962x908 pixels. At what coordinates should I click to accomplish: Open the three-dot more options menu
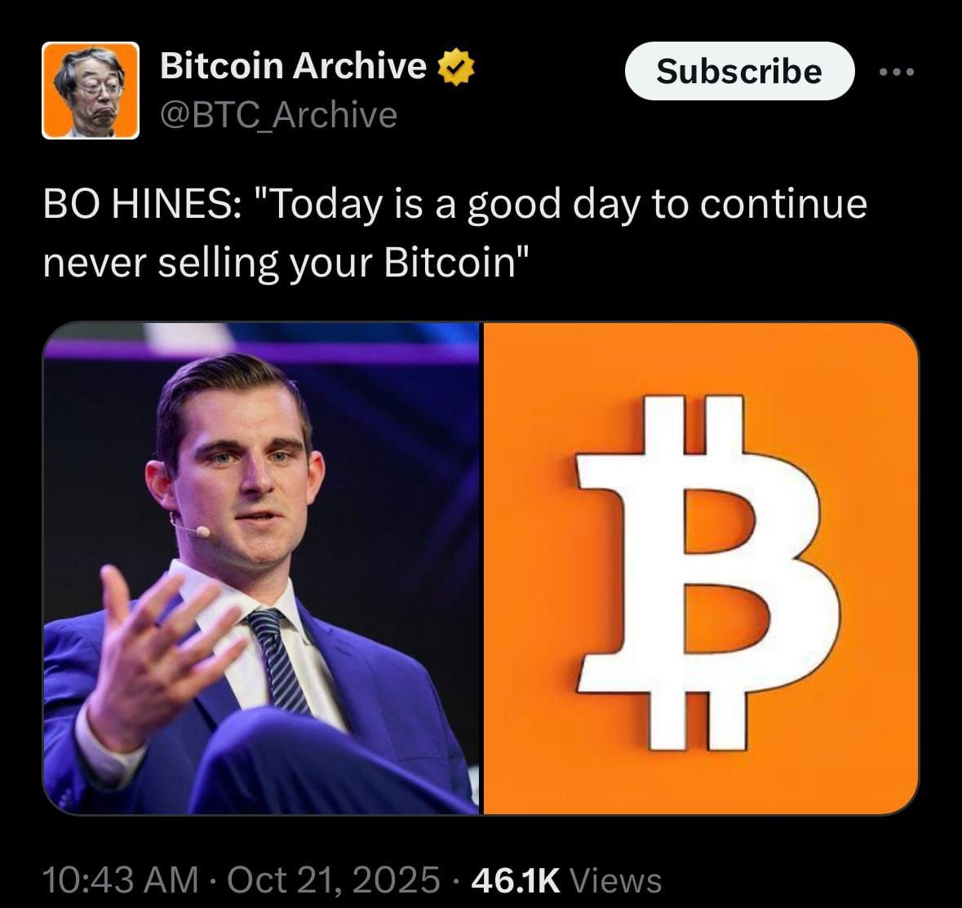tap(897, 72)
